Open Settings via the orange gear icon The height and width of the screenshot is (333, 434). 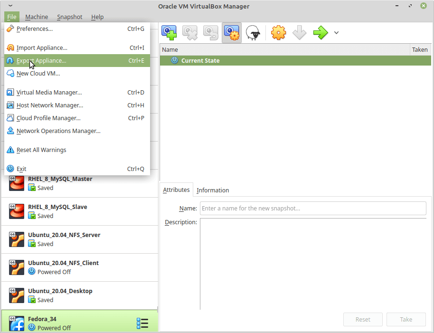pos(278,33)
